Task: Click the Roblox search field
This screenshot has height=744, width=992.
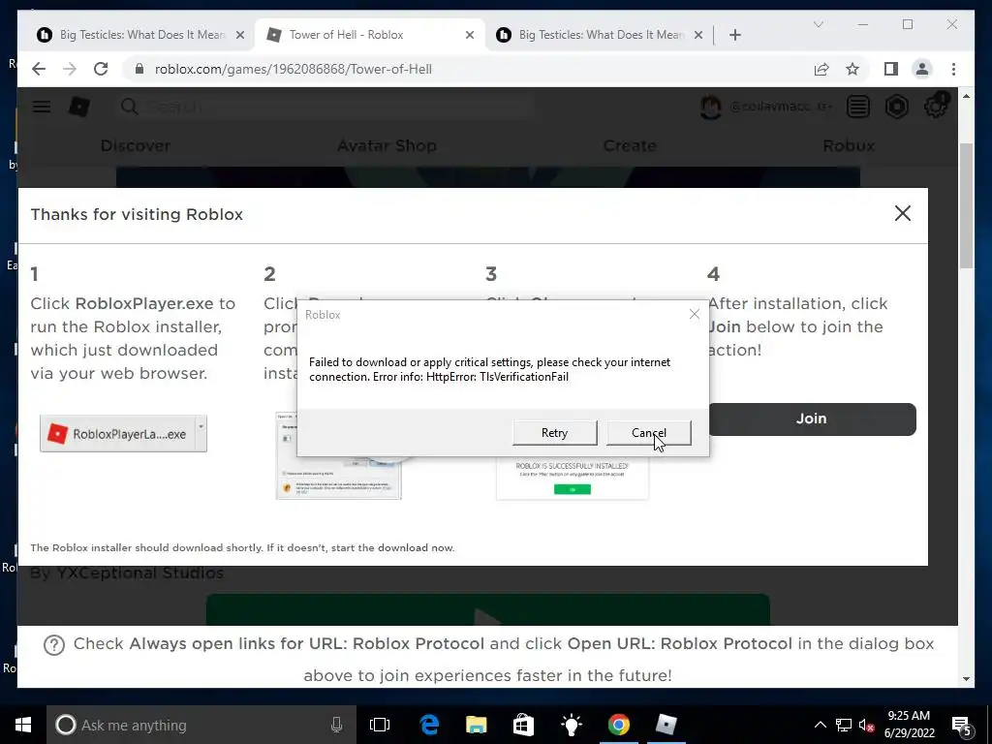Action: (325, 107)
